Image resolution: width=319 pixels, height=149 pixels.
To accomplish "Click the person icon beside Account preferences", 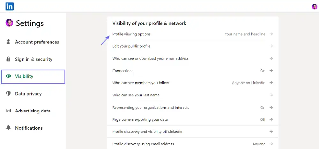I will click(9, 42).
